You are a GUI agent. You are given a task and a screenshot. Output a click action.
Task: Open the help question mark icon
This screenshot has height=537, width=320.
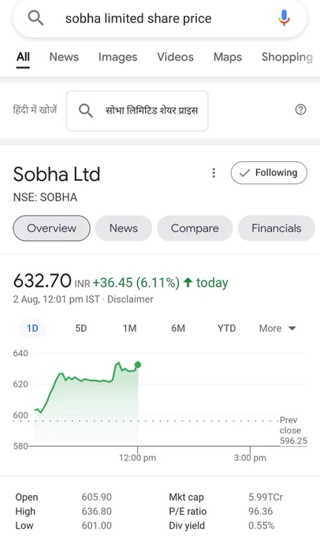coord(300,110)
